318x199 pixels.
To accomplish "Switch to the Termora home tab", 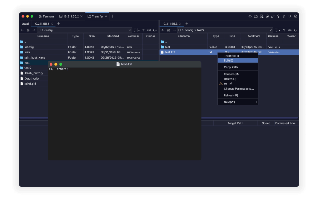I will [x=46, y=16].
